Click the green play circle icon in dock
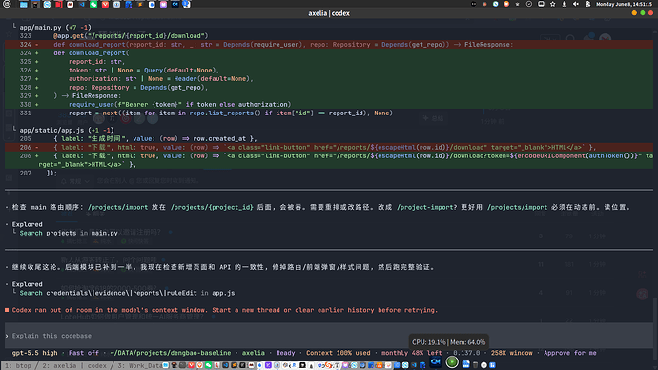 coord(452,362)
